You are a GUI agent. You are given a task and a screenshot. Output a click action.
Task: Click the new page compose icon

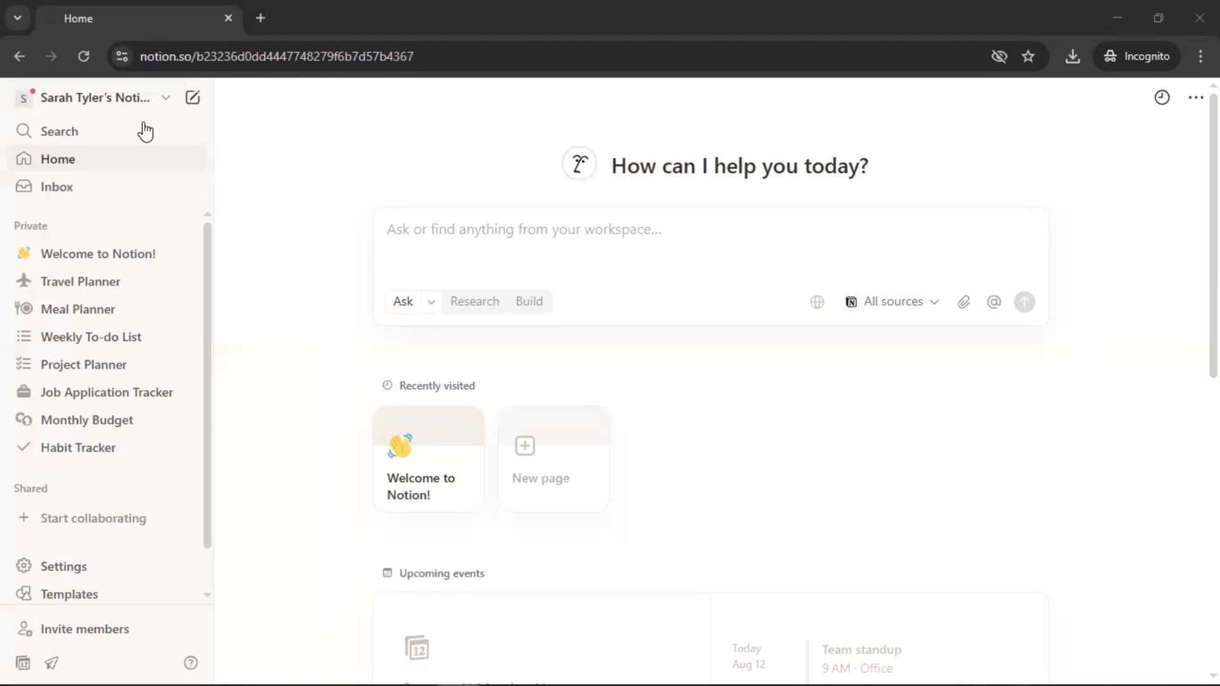(x=193, y=98)
